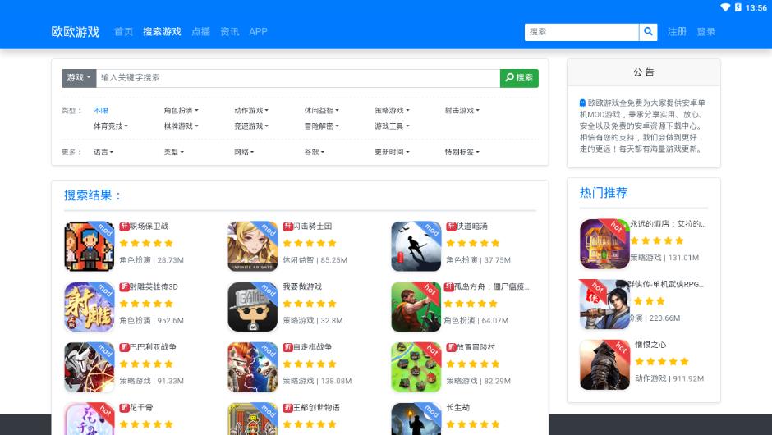The width and height of the screenshot is (772, 435).
Task: Open the APP nav item
Action: (258, 32)
